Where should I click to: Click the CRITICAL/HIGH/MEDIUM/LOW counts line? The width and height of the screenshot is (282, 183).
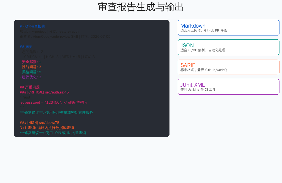click(58, 57)
